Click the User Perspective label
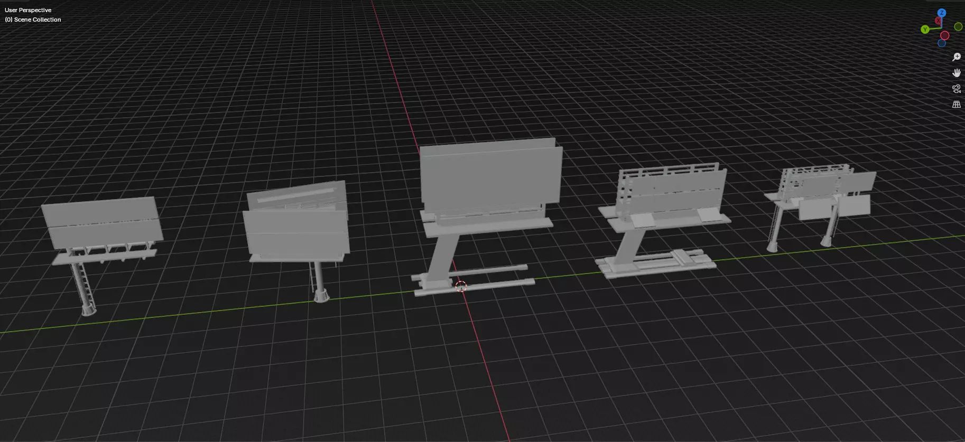This screenshot has height=442, width=965. point(28,10)
